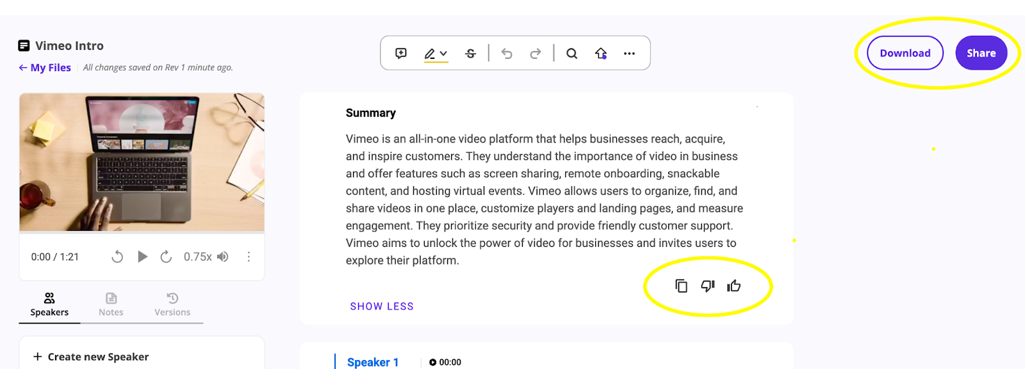The width and height of the screenshot is (1025, 369).
Task: Open the highlighter color dropdown arrow
Action: [443, 54]
